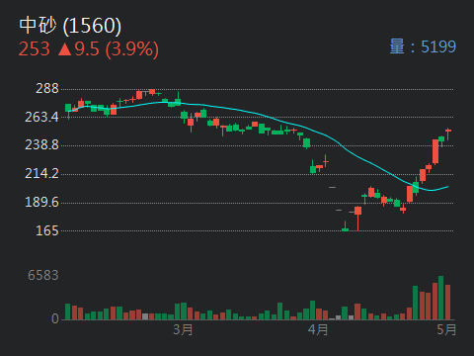Click the 288 price axis label
The height and width of the screenshot is (356, 474).
tap(47, 89)
